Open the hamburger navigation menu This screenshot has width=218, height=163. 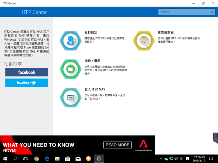(x=5, y=12)
